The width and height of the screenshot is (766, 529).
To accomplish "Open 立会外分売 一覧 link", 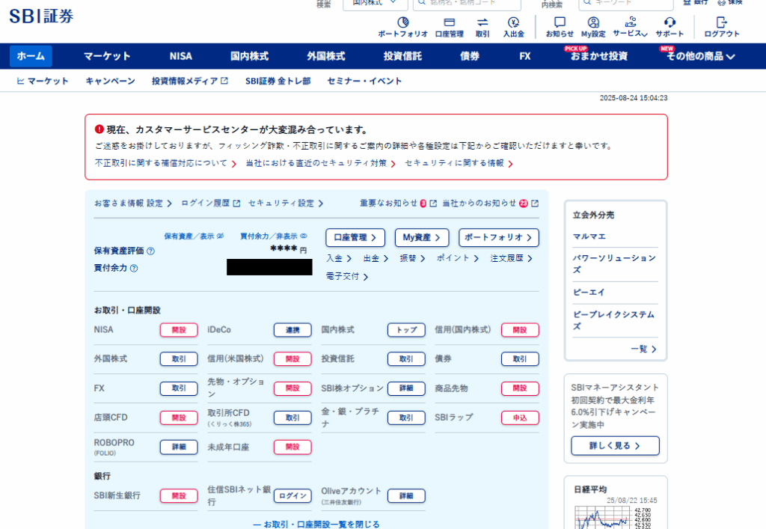I will [x=643, y=349].
